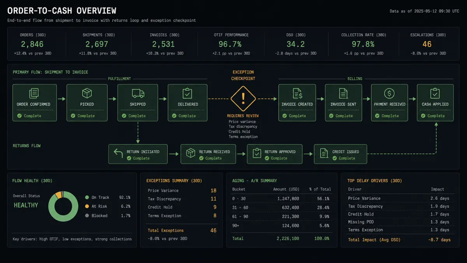Select the DSO (30D) value 34.2
467x263 pixels.
coord(296,44)
